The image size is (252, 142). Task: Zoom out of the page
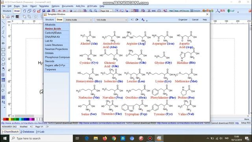tap(96, 11)
